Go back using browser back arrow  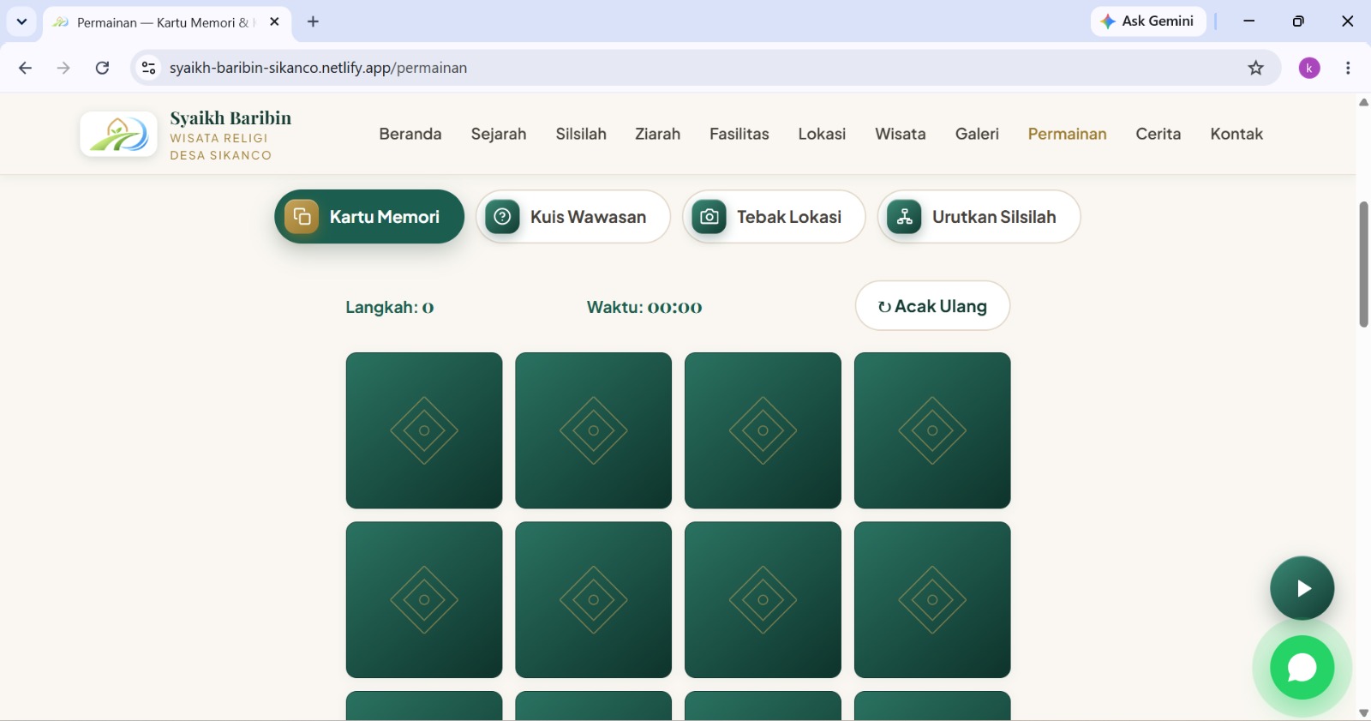tap(25, 68)
